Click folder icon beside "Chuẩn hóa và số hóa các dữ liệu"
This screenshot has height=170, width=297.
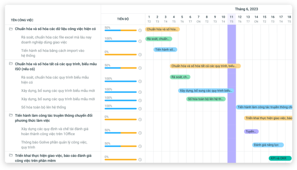tap(11, 29)
